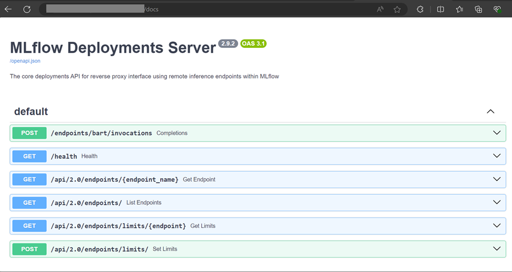Open the browser Extensions puzzle icon
512x272 pixels.
point(420,9)
